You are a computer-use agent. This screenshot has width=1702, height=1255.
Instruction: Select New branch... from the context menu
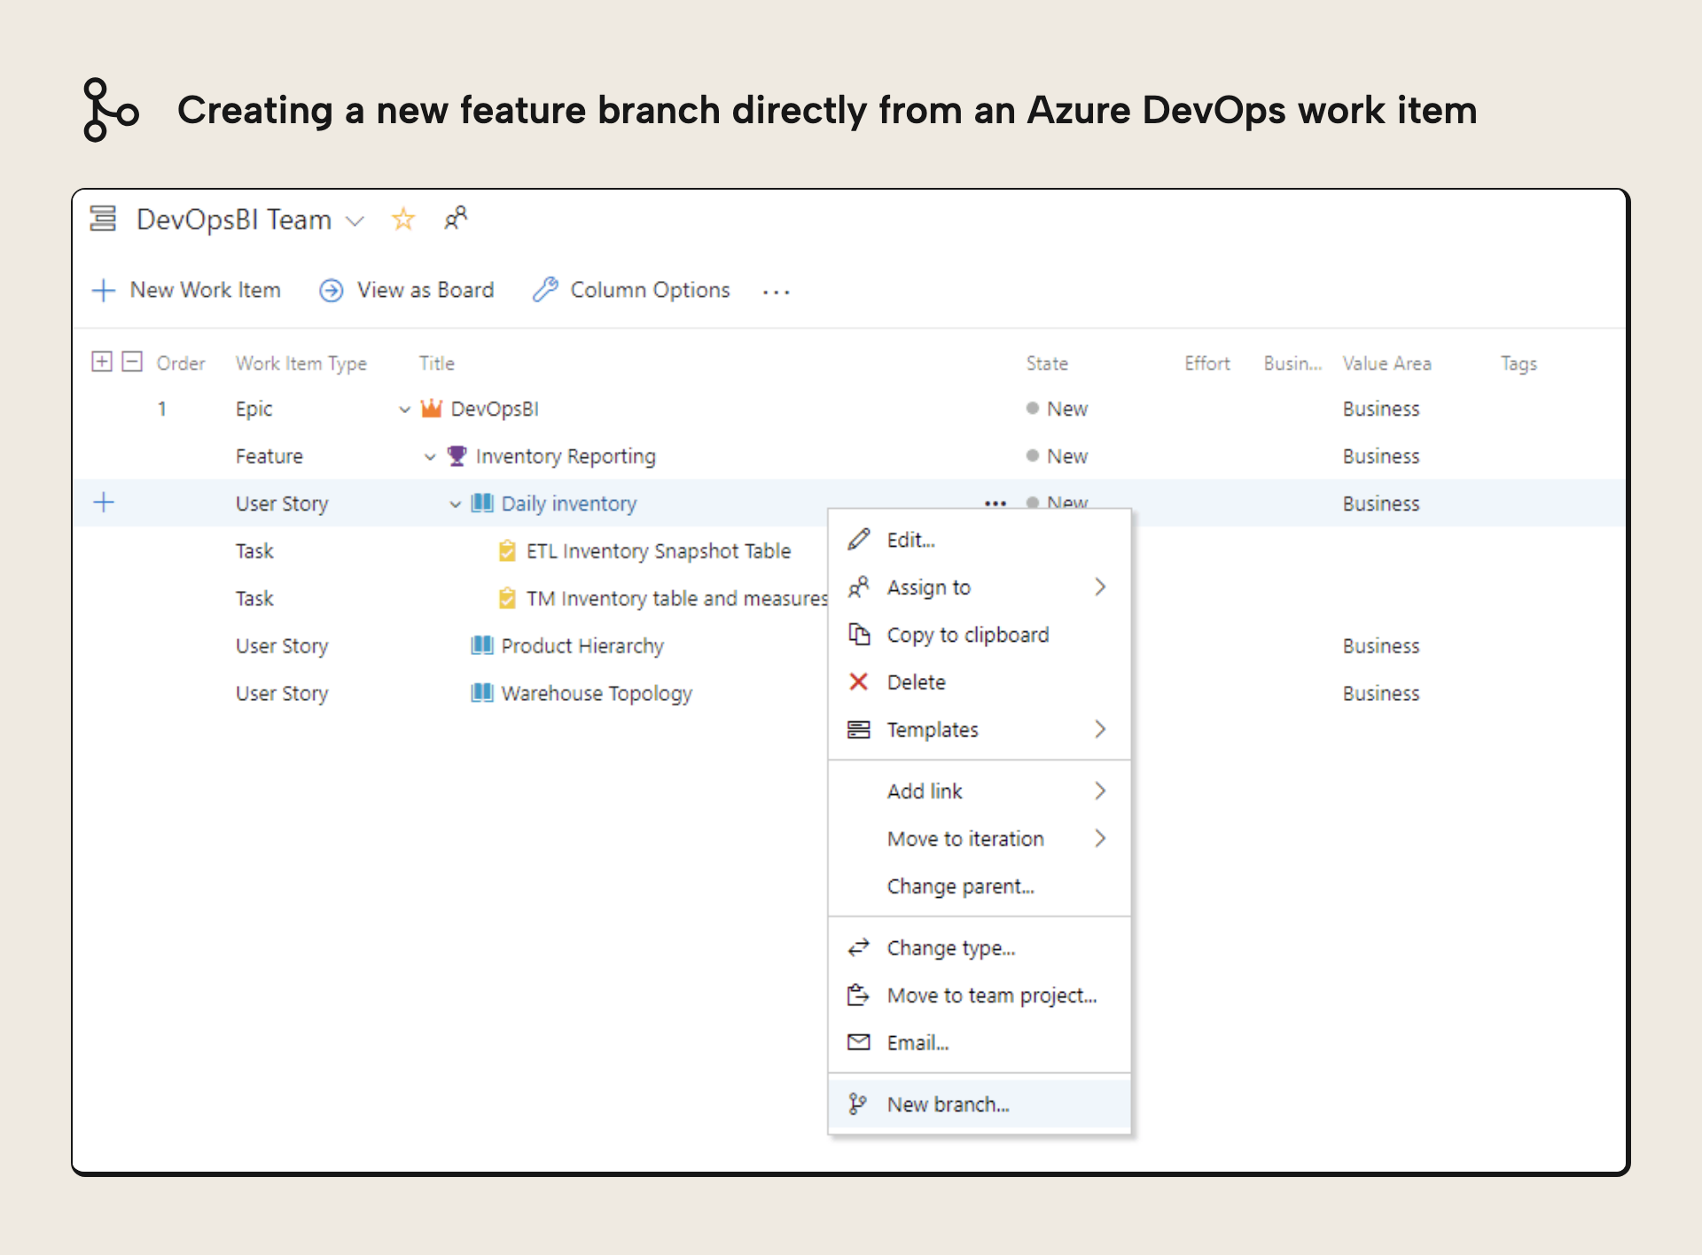coord(980,1104)
